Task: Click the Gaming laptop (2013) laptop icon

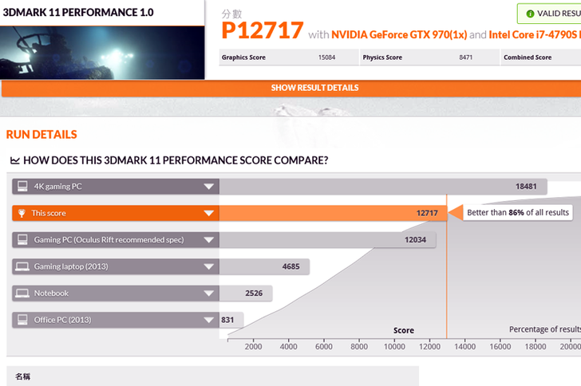Action: 22,266
